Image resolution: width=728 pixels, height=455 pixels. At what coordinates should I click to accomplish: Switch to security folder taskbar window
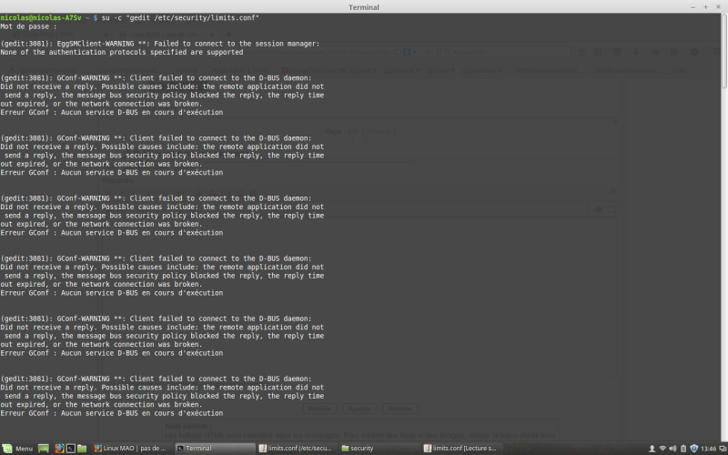(x=379, y=449)
